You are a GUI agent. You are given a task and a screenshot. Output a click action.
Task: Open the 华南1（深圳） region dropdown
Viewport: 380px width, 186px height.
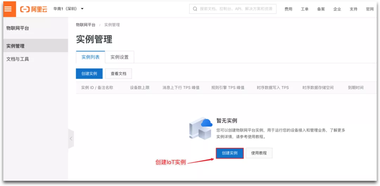click(x=68, y=9)
